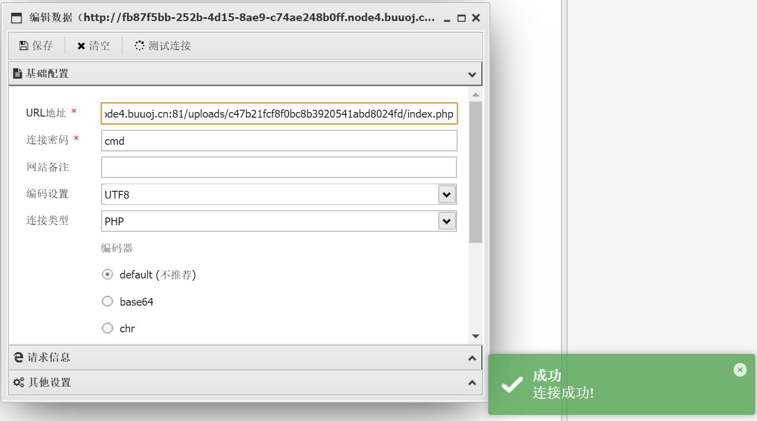Viewport: 757px width, 421px height.
Task: Focus the empty 网站备注 field
Action: (279, 167)
